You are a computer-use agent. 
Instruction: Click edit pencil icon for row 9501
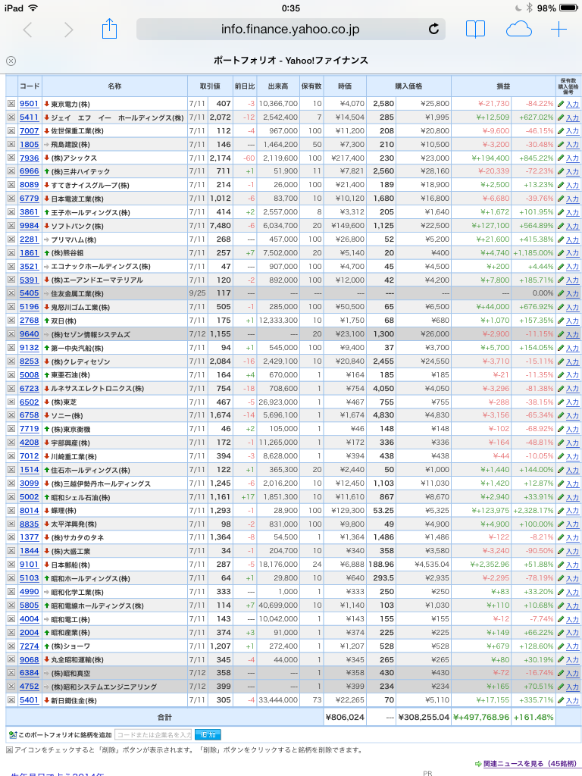(561, 104)
